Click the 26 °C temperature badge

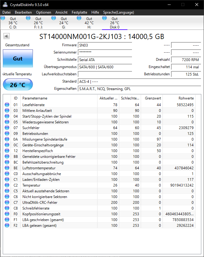pyautogui.click(x=18, y=85)
